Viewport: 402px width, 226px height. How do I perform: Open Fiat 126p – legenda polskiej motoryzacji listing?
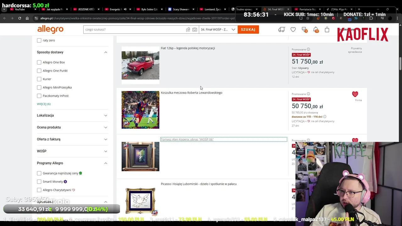[188, 48]
